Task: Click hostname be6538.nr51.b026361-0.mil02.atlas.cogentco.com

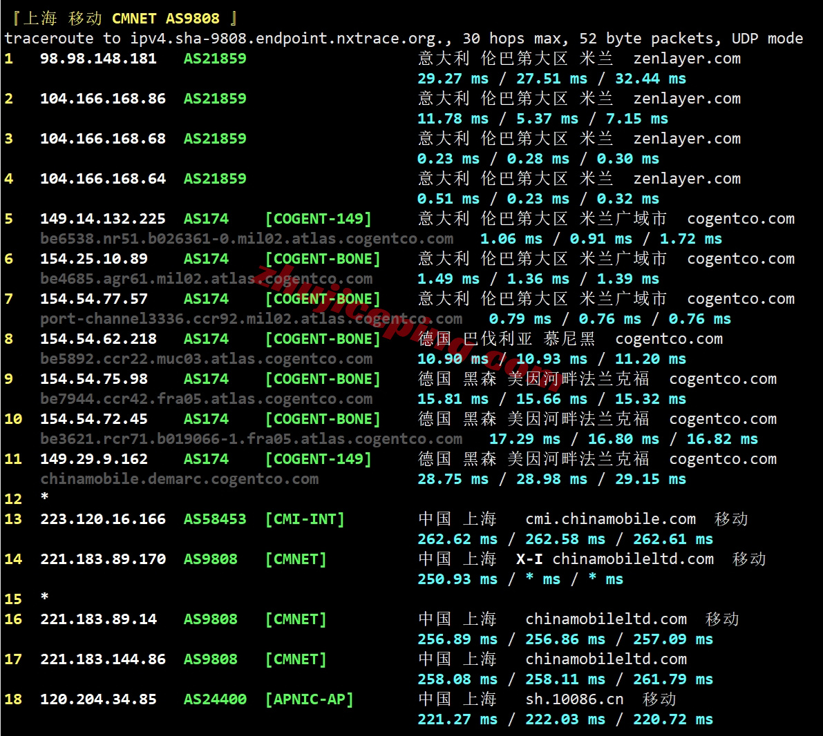Action: tap(247, 239)
